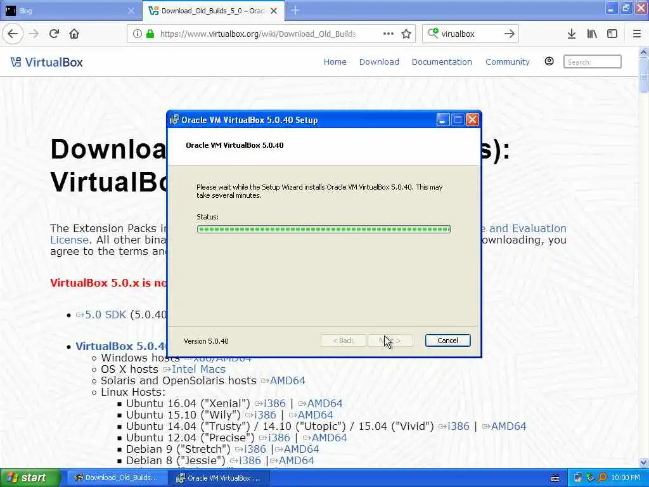
Task: Close the Download_Old_Builds_5_0 tab
Action: click(274, 11)
